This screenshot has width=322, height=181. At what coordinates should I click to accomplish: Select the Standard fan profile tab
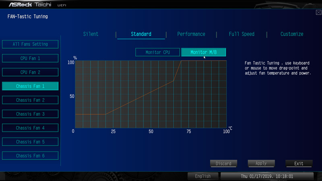point(141,34)
